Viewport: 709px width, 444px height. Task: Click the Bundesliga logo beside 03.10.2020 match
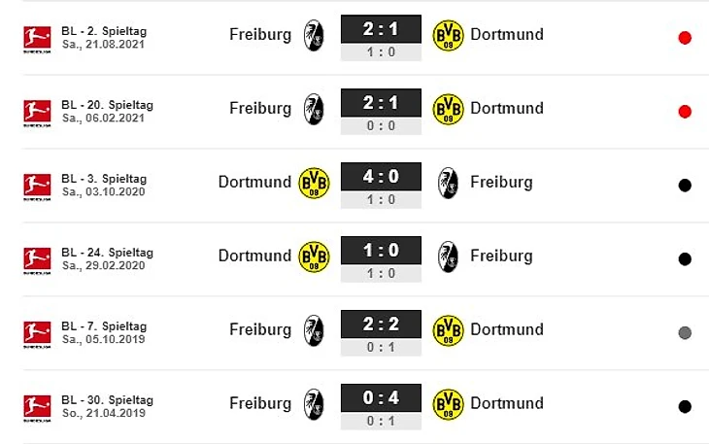point(37,186)
